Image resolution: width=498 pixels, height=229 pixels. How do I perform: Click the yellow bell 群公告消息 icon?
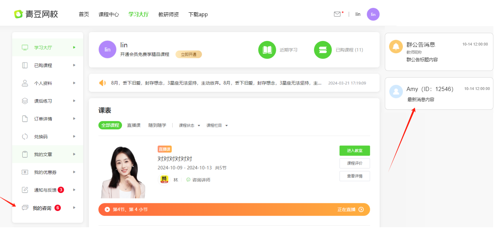[x=396, y=47]
